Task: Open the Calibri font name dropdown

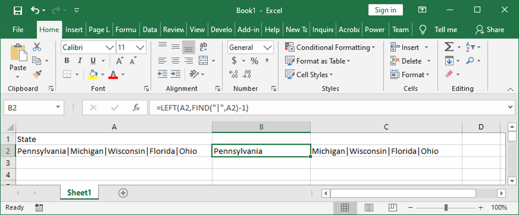Action: 110,47
